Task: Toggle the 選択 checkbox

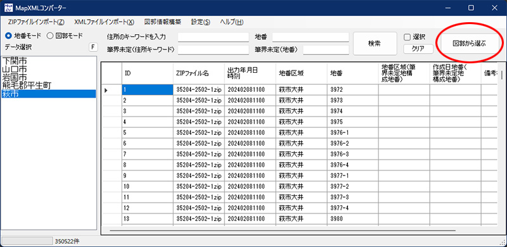Action: [414, 37]
